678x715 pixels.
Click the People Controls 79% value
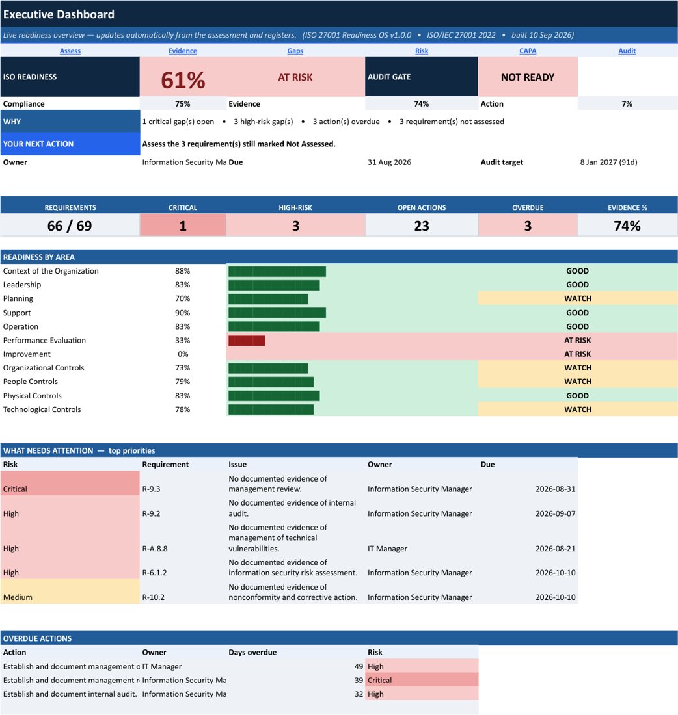pyautogui.click(x=183, y=381)
